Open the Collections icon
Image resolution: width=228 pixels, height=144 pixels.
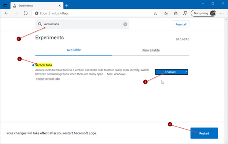[176, 13]
